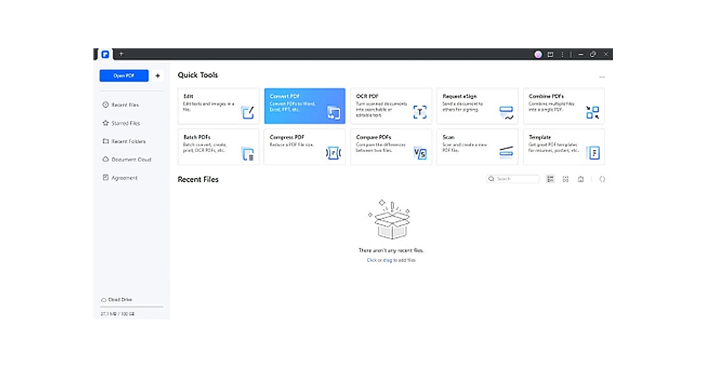This screenshot has width=701, height=366.
Task: Go to Recent Files in sidebar
Action: (120, 105)
